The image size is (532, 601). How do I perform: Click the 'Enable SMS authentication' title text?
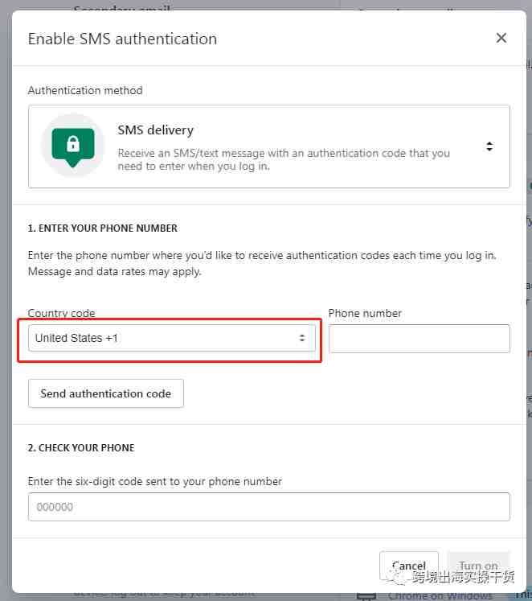(x=122, y=39)
